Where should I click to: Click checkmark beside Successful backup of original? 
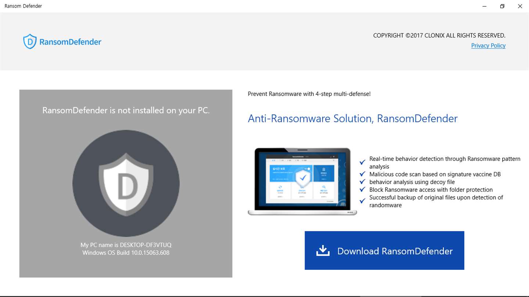(x=363, y=201)
